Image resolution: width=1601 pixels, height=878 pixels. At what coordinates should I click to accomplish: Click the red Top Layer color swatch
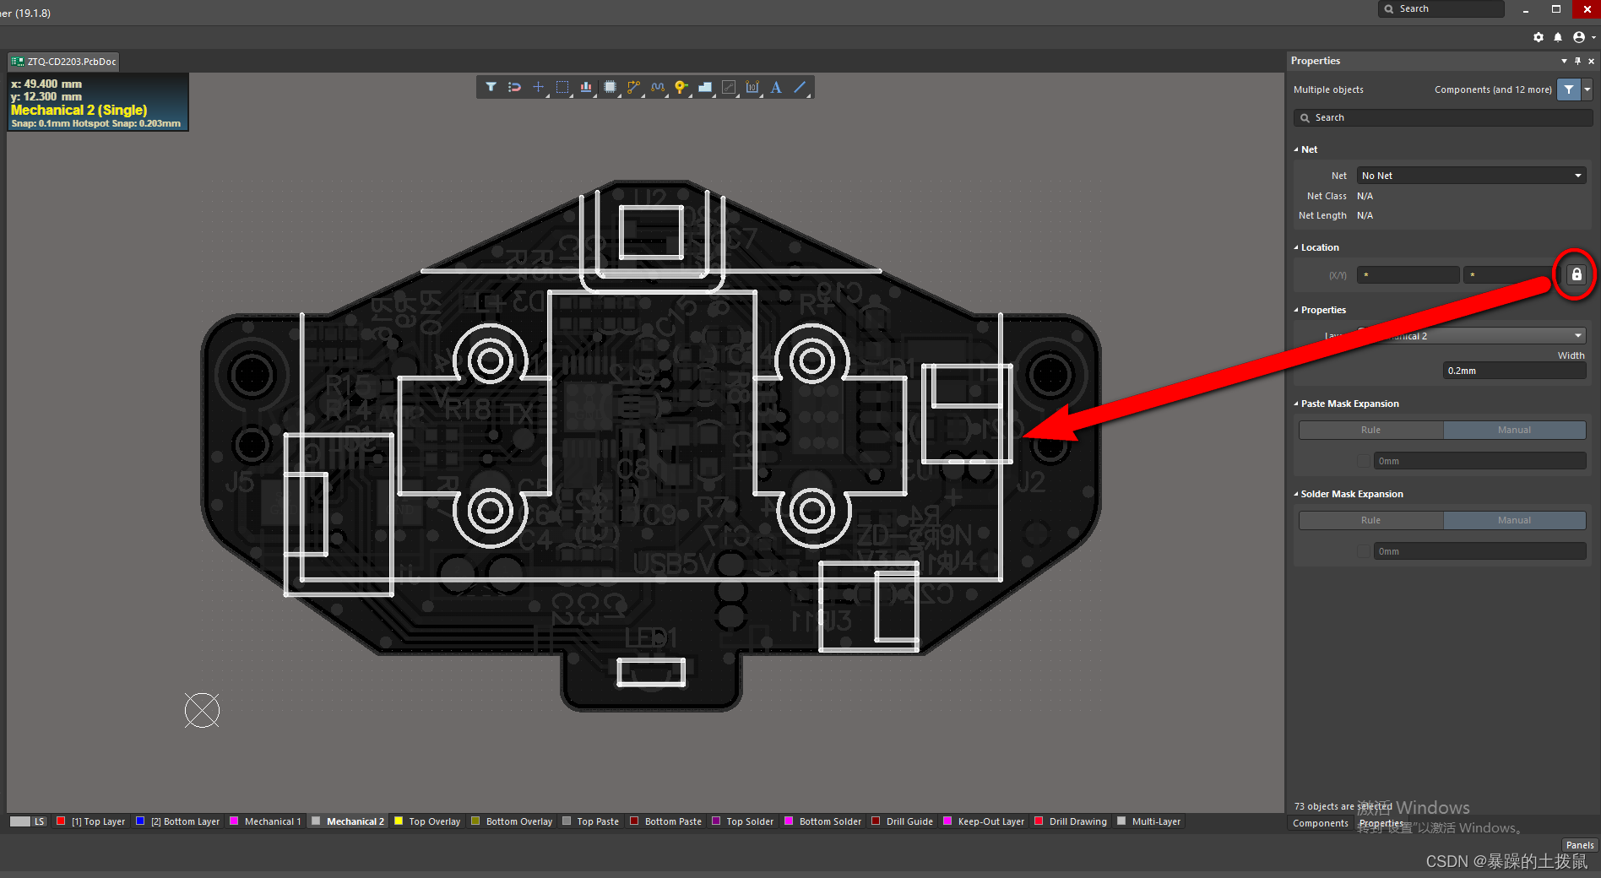61,821
